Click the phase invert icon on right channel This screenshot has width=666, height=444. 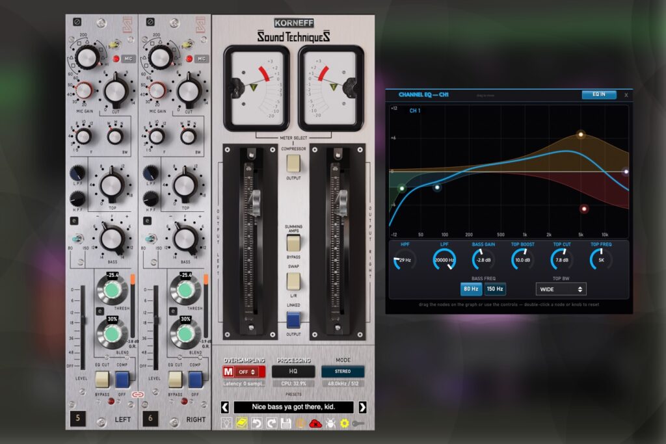[x=150, y=21]
